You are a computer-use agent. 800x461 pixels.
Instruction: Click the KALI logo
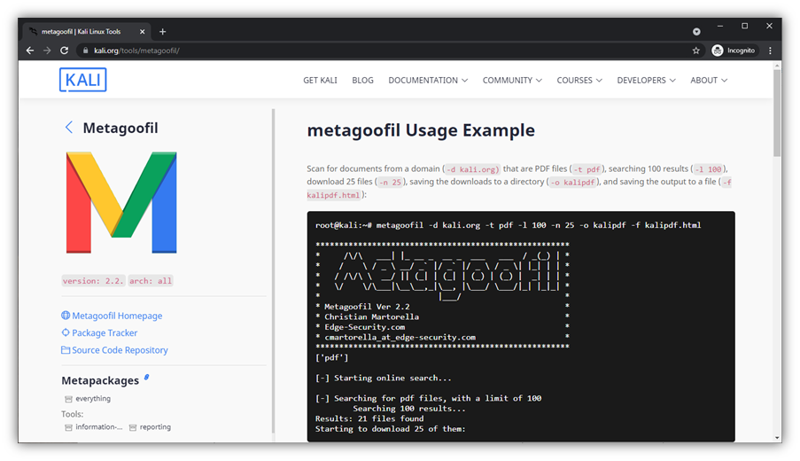[x=82, y=80]
